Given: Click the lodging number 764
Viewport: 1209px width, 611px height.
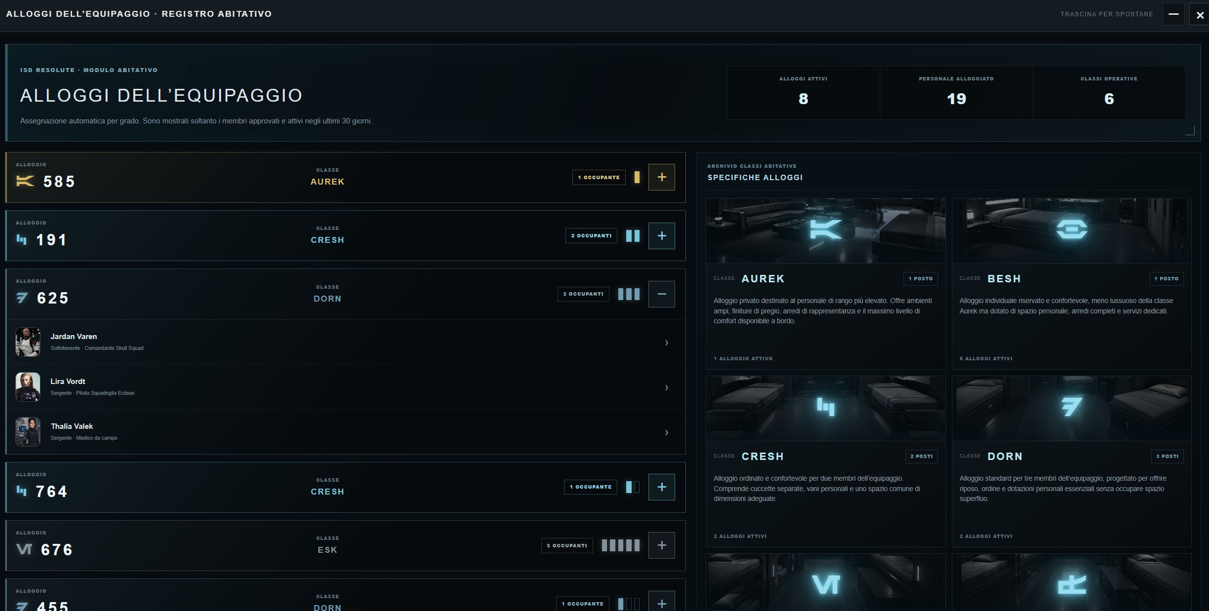Looking at the screenshot, I should tap(51, 492).
